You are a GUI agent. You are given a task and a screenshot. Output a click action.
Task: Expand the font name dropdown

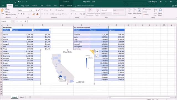click(29, 10)
